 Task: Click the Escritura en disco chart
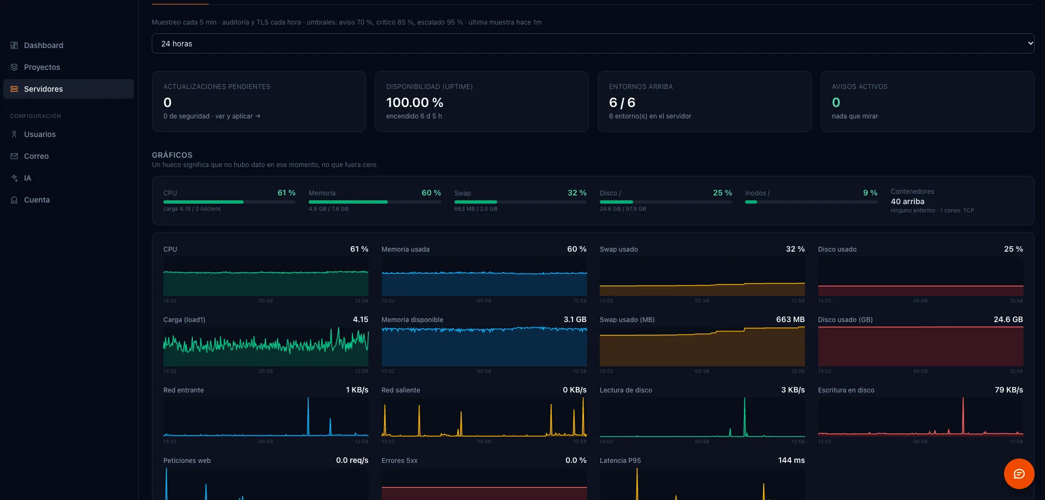click(x=920, y=417)
